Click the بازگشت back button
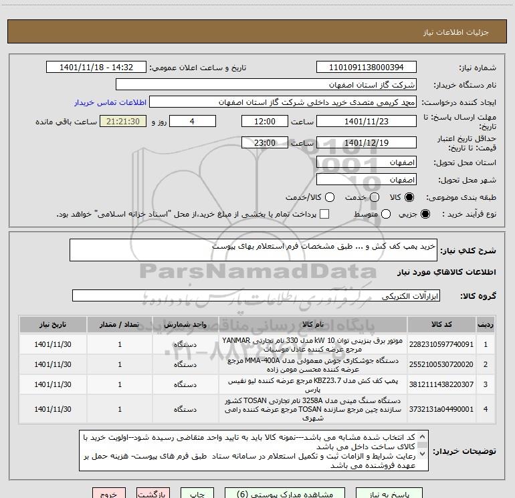Image resolution: width=515 pixels, height=498 pixels. [153, 494]
